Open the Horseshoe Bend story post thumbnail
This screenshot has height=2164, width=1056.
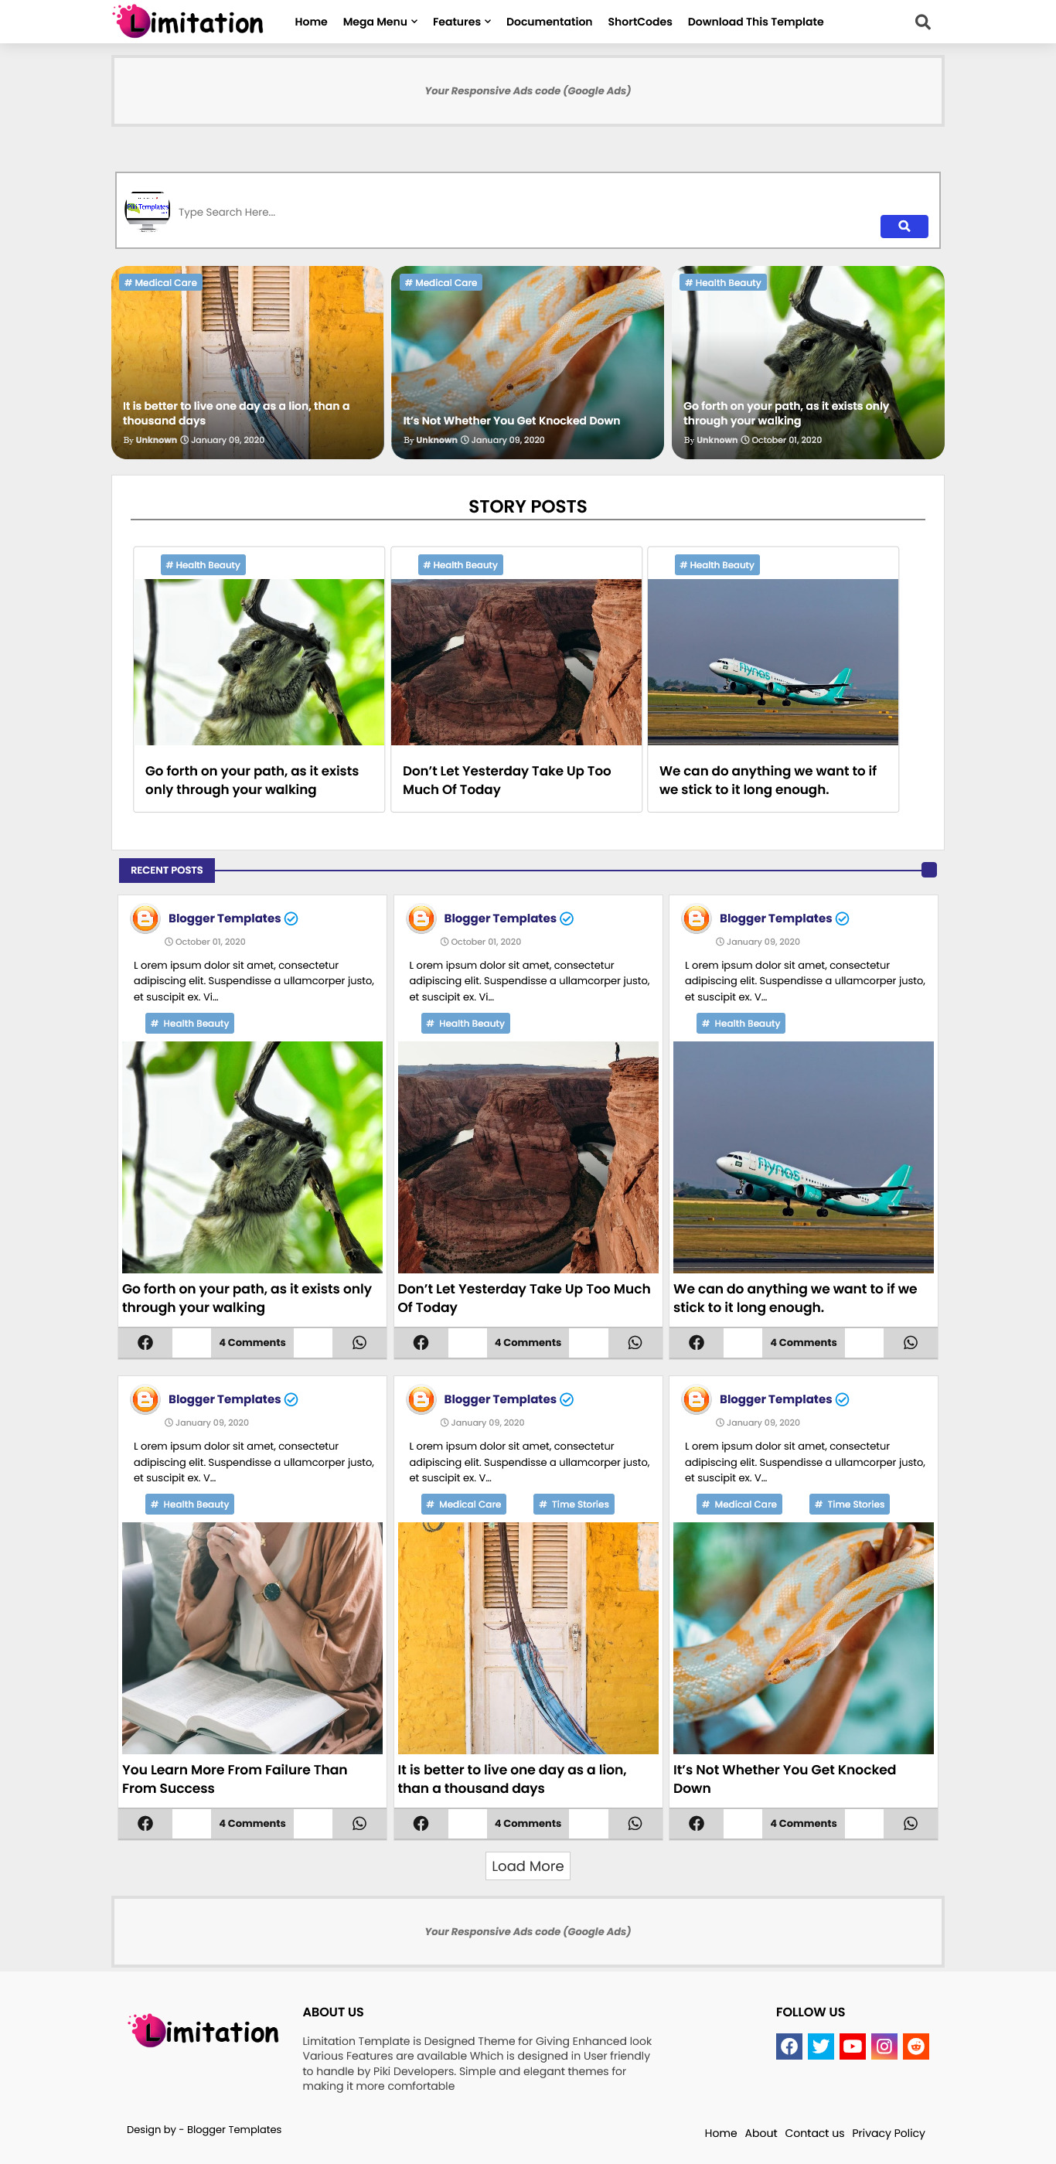click(x=516, y=662)
